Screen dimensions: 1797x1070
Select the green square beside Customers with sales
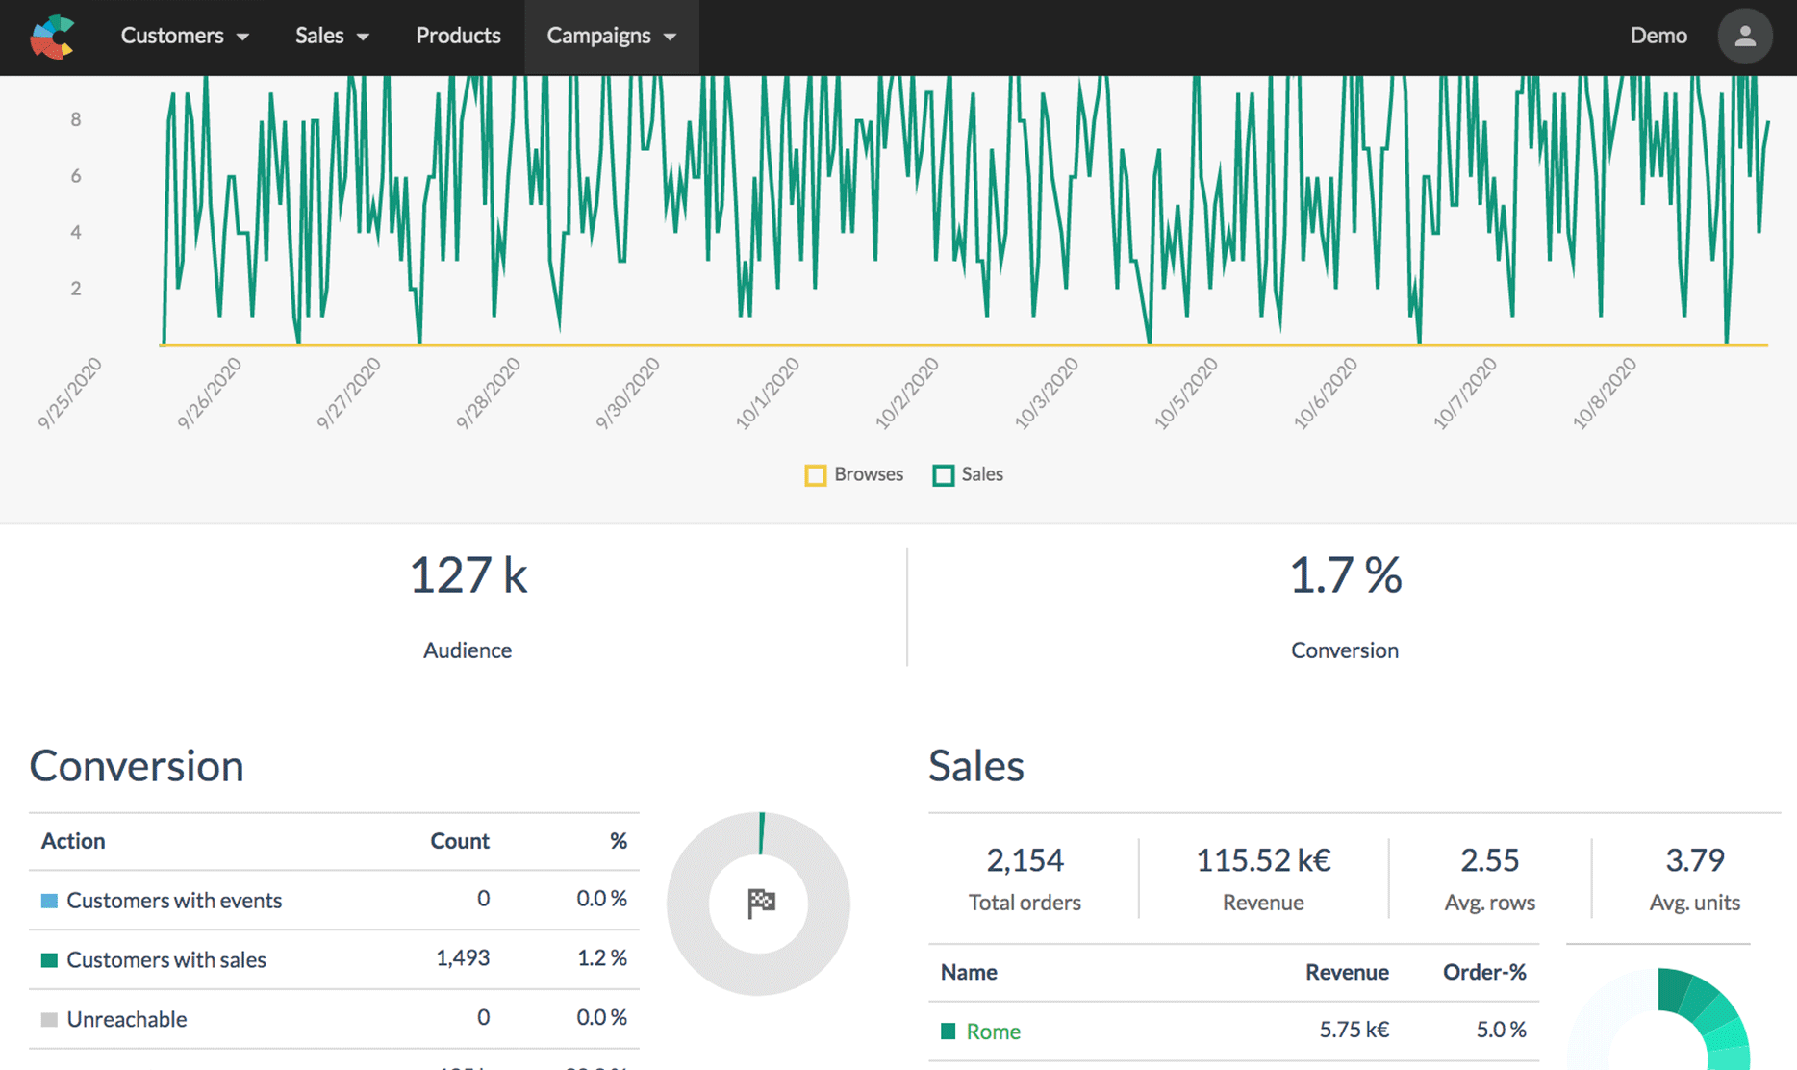[x=47, y=959]
